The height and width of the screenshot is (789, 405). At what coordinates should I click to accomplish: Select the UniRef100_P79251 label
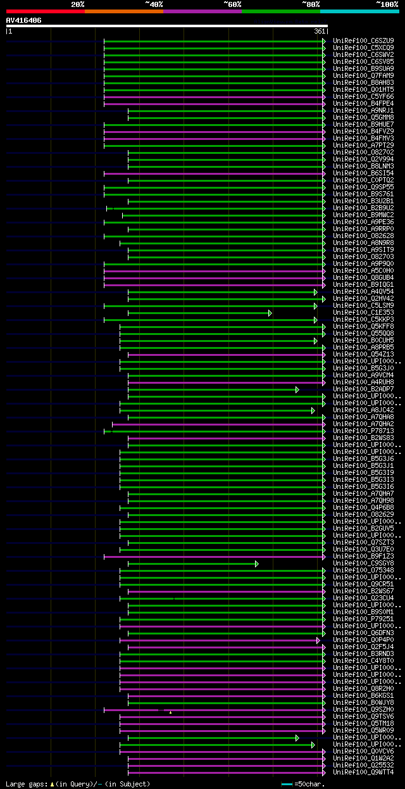[x=363, y=619]
